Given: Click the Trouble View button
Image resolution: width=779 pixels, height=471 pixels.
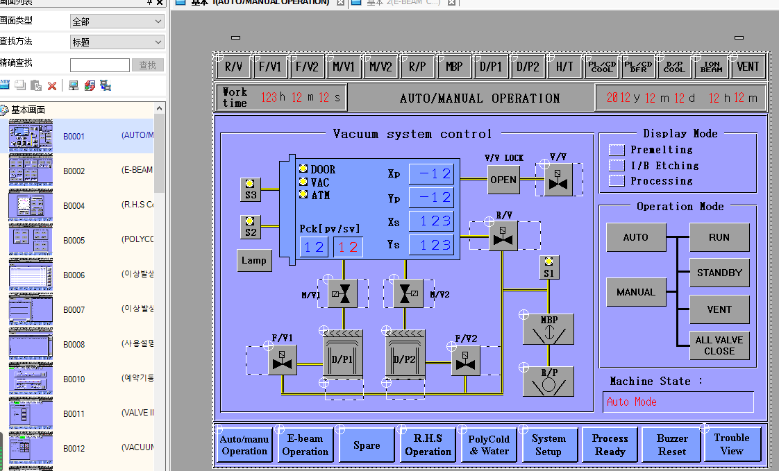Looking at the screenshot, I should coord(731,444).
